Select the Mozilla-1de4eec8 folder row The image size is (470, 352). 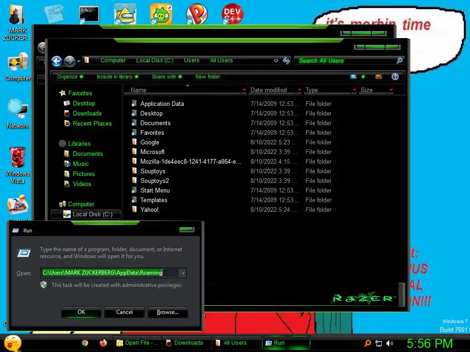pos(231,162)
